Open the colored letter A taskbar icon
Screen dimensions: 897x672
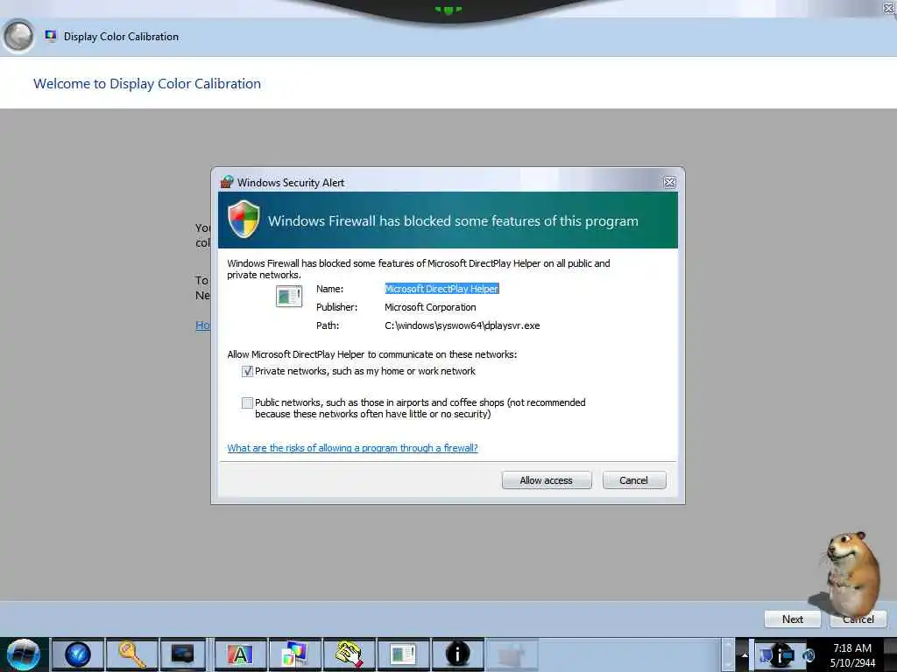[x=240, y=654]
